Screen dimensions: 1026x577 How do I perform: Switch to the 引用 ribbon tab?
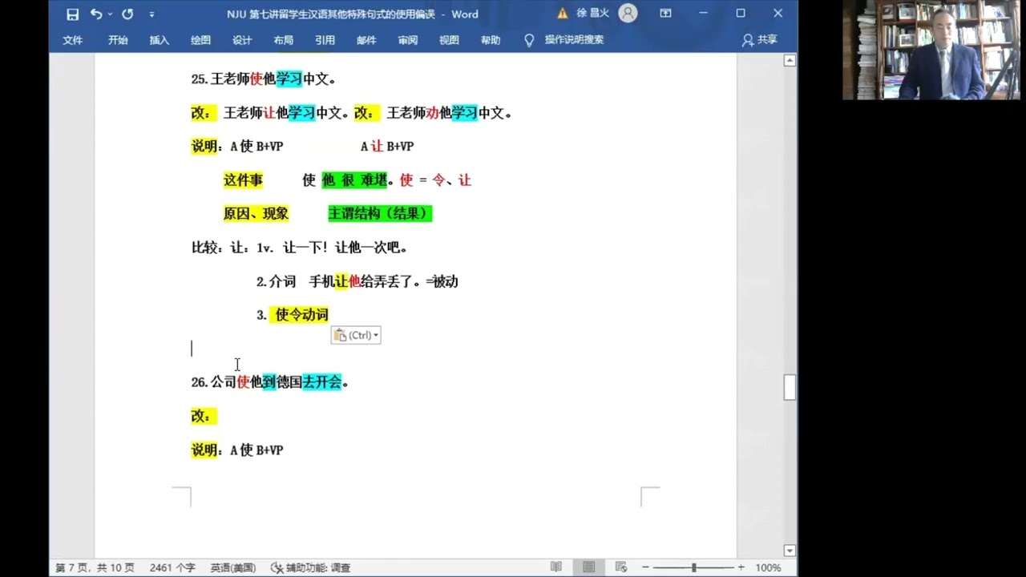325,40
